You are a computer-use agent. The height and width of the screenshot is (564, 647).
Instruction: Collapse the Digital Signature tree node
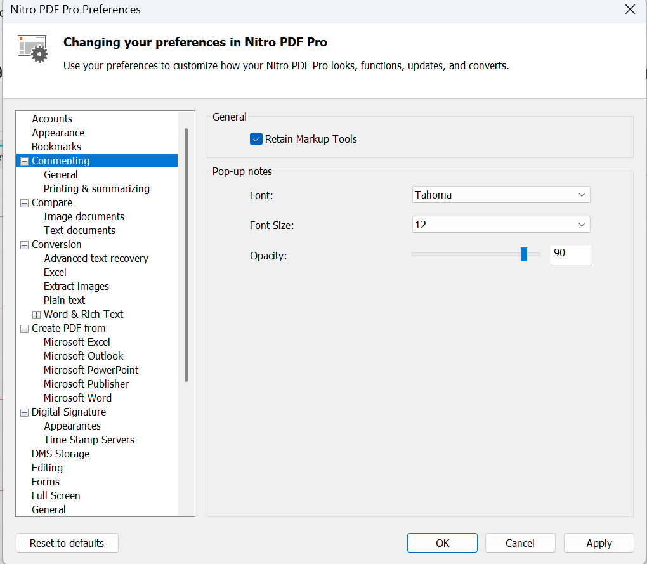24,412
